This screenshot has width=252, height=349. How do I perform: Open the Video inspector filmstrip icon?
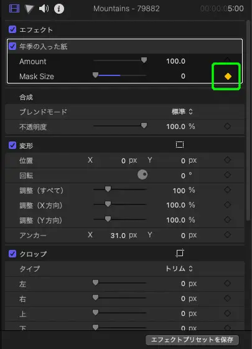coord(14,9)
